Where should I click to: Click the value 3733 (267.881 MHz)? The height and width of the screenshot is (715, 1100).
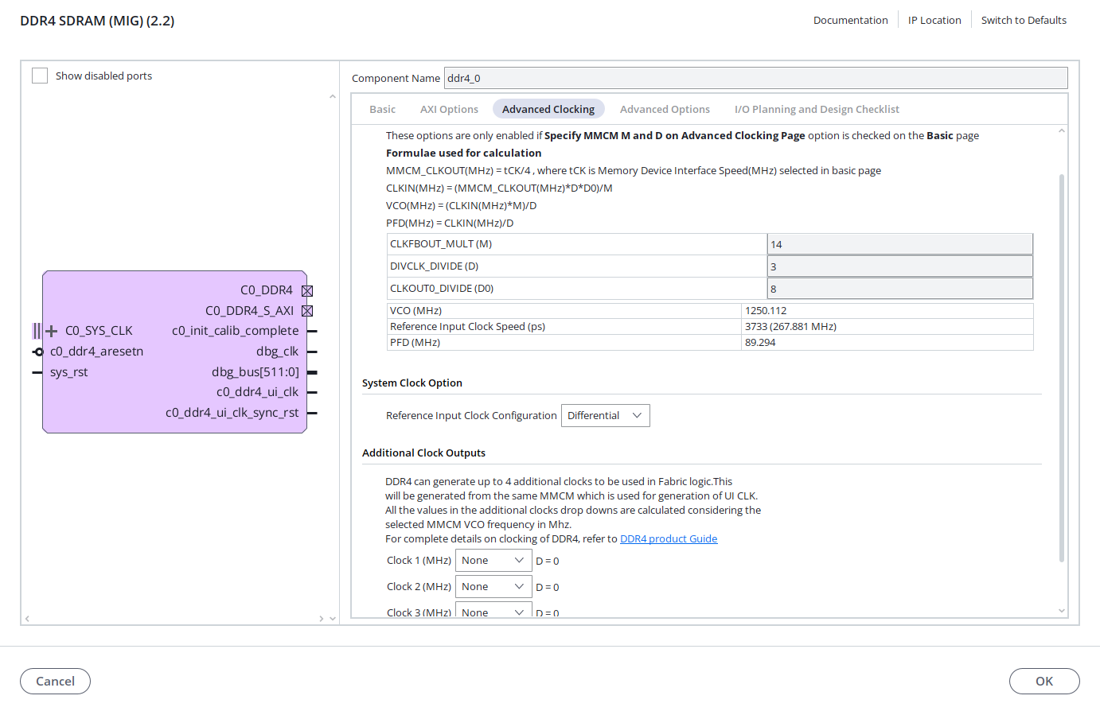(790, 327)
